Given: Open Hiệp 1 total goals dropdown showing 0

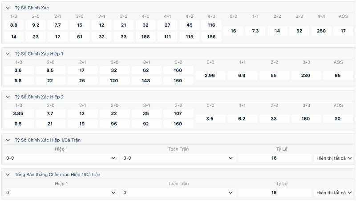Looking at the screenshot, I should coord(61,193).
